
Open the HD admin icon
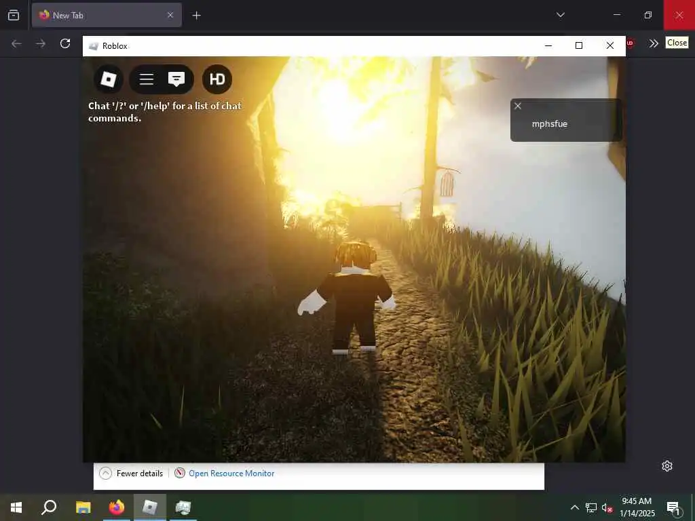(217, 79)
